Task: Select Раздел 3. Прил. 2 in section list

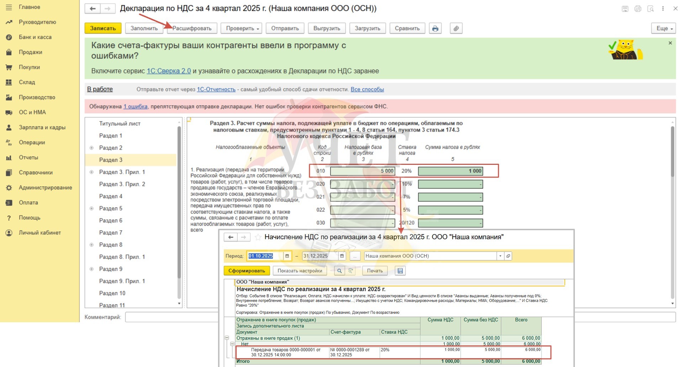Action: tap(122, 184)
